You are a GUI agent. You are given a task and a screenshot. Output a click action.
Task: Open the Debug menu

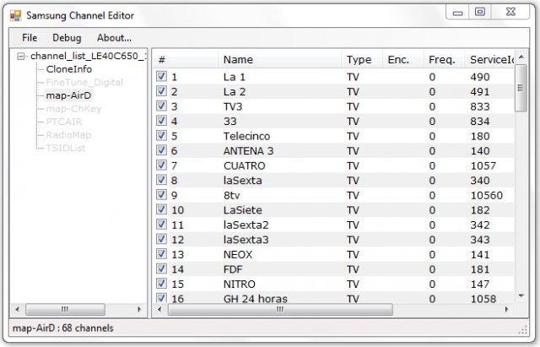67,38
